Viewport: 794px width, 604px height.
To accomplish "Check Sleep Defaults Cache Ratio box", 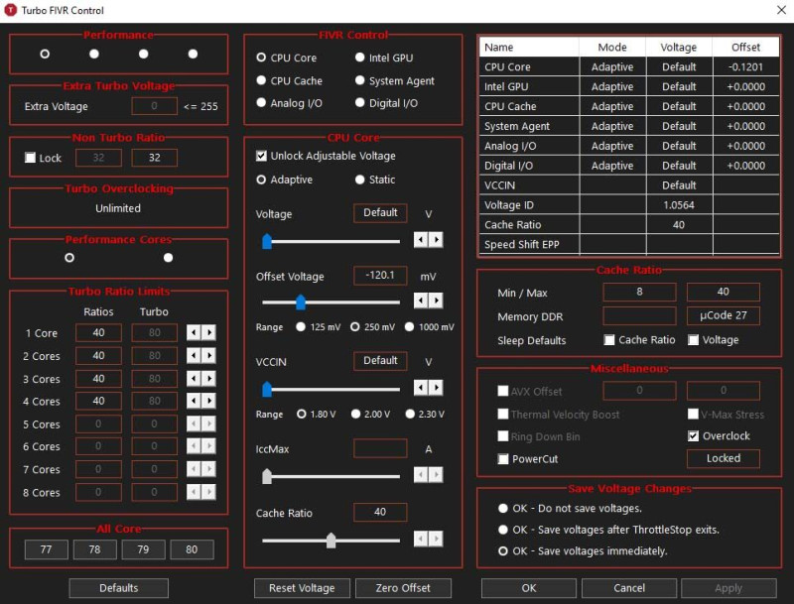I will click(x=609, y=340).
